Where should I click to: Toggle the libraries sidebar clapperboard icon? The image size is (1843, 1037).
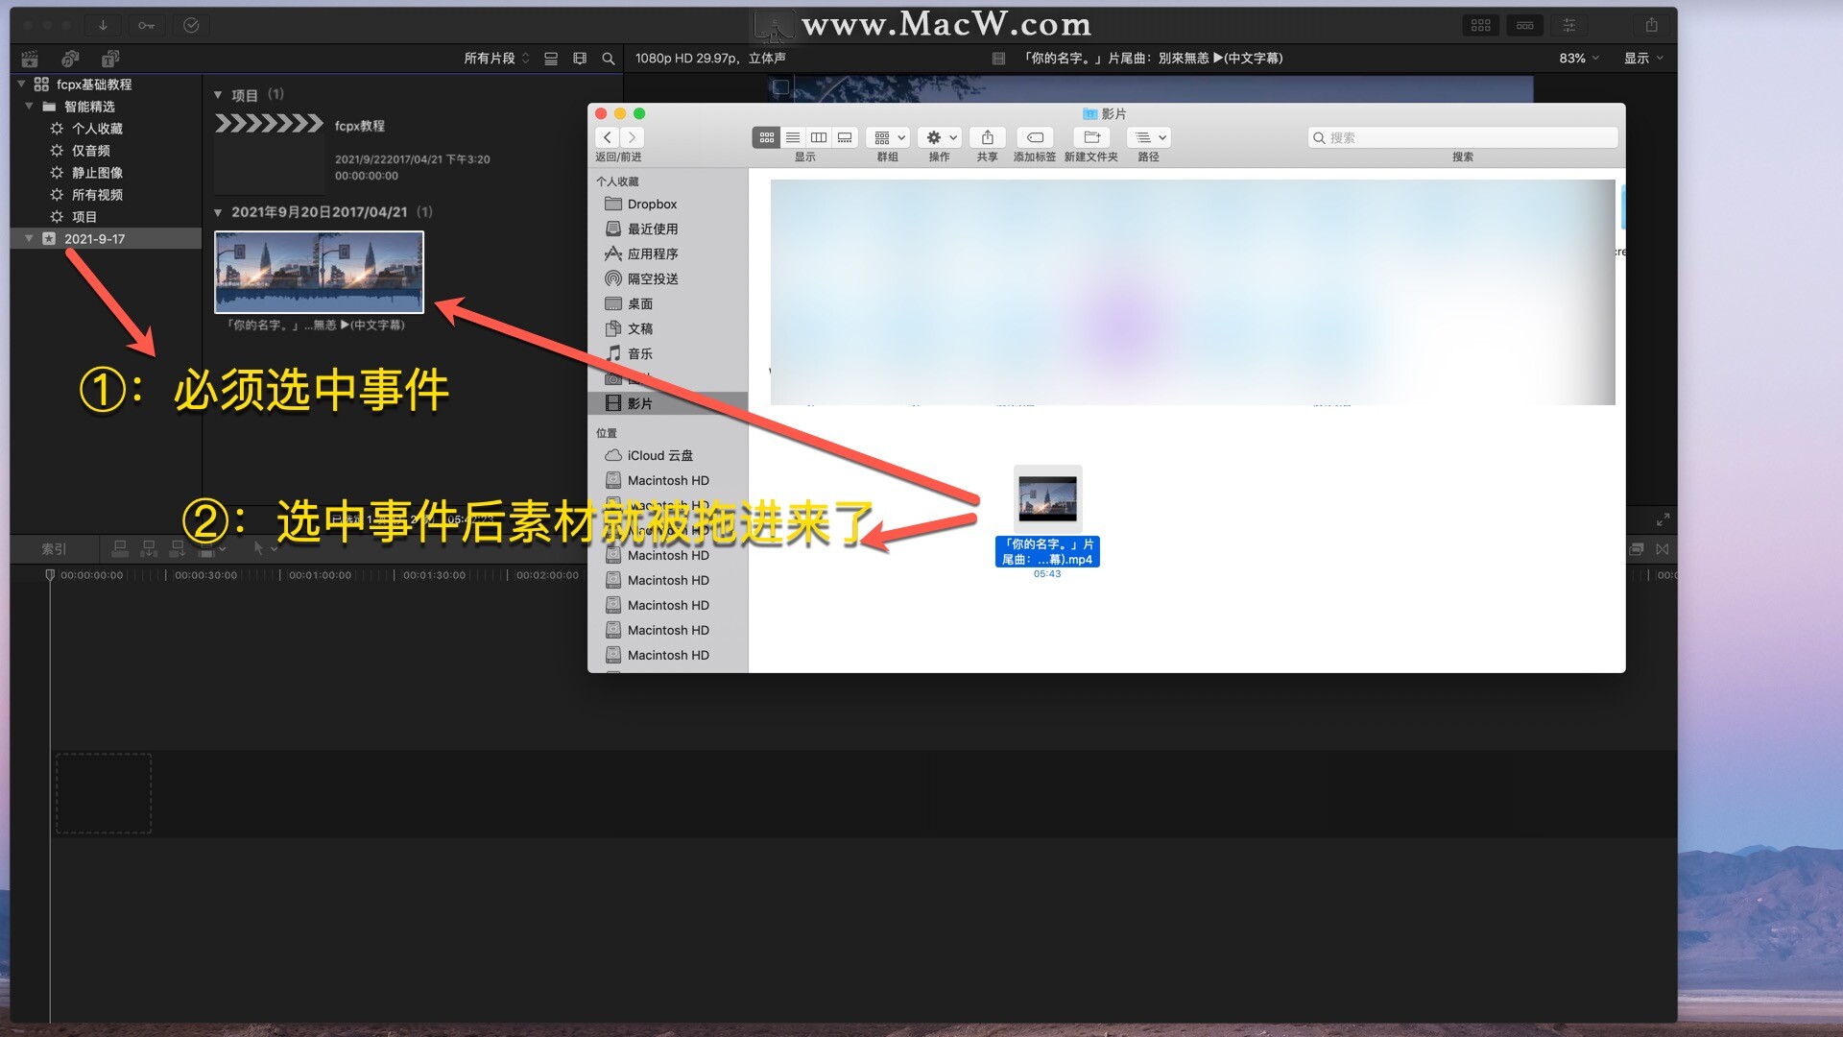tap(30, 59)
